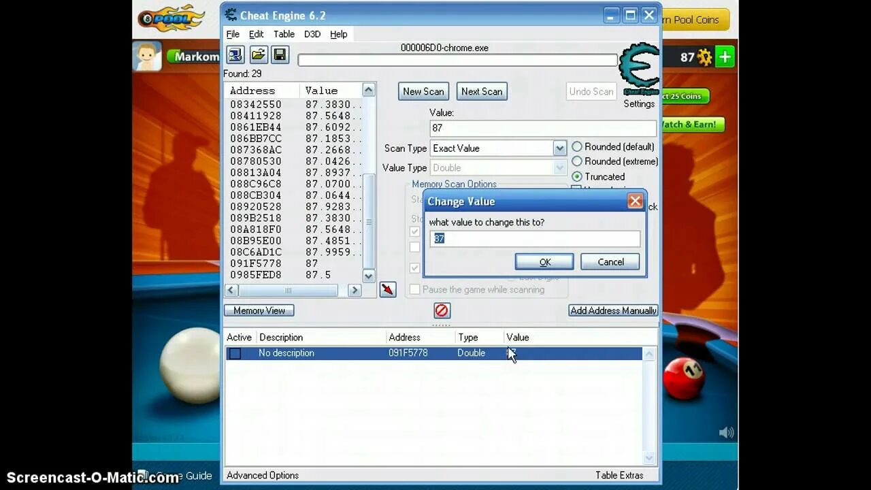Click OK in Change Value dialog
Viewport: 871px width, 490px height.
[x=544, y=262]
